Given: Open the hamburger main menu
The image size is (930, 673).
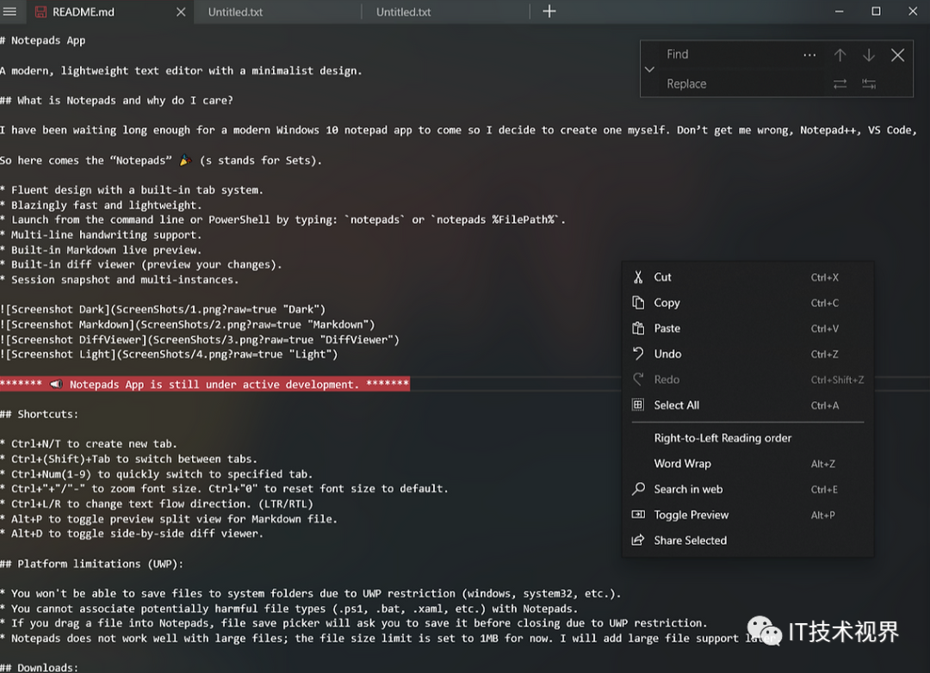Looking at the screenshot, I should click(9, 11).
